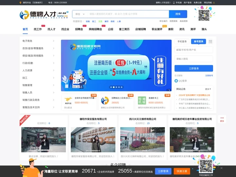Click the location pin icon beside 德阳市站
Screen dimensions: 236x177
pyautogui.click(x=20, y=3)
